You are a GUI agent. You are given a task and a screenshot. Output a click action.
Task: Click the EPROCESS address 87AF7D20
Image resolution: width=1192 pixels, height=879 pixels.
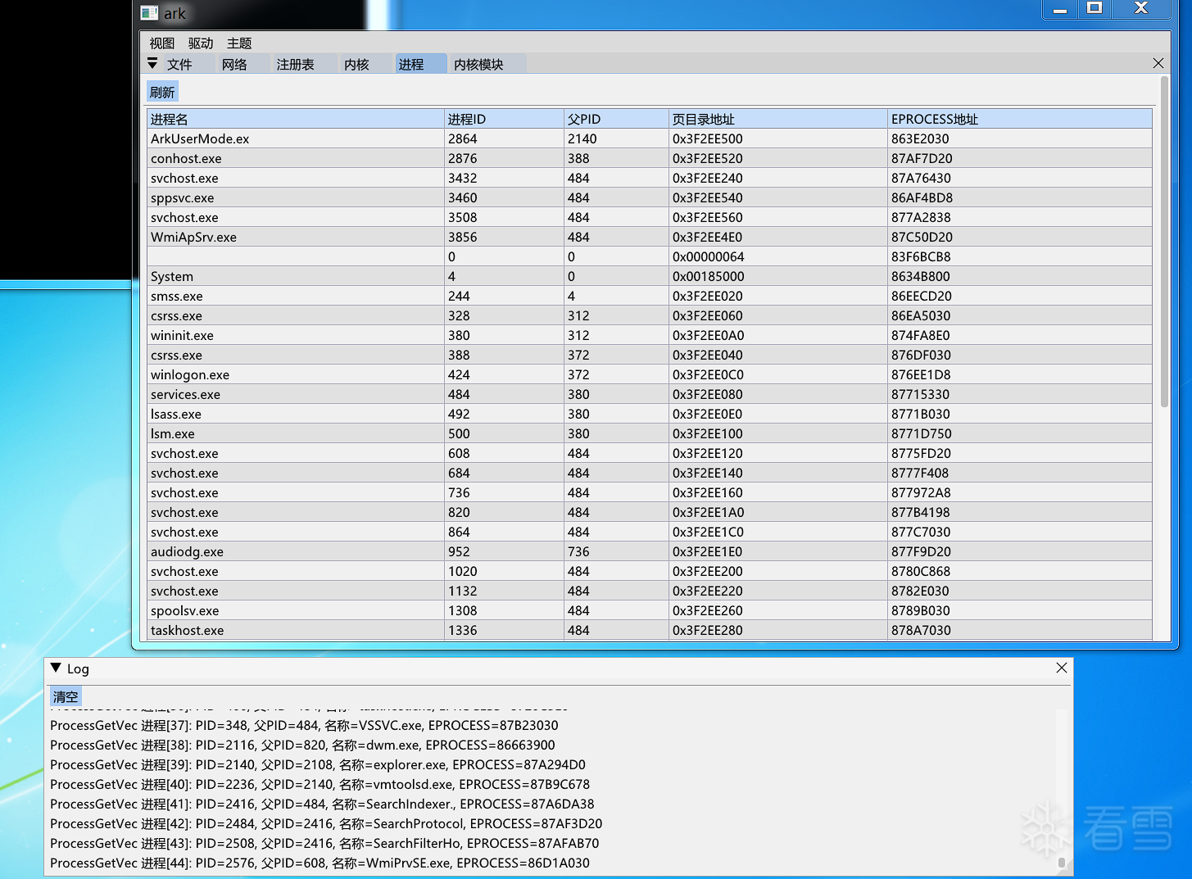[x=922, y=158]
